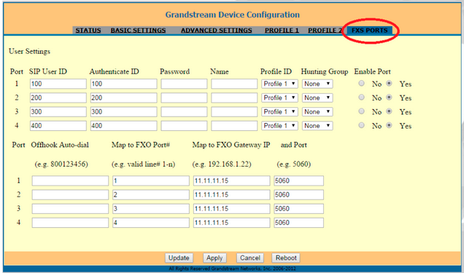Open Profile ID dropdown for port 2
Image resolution: width=464 pixels, height=273 pixels.
pos(279,98)
